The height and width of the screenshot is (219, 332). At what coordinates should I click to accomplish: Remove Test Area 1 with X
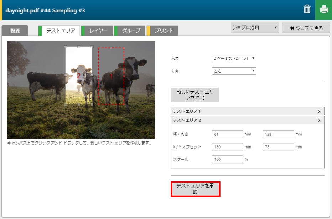coord(319,111)
